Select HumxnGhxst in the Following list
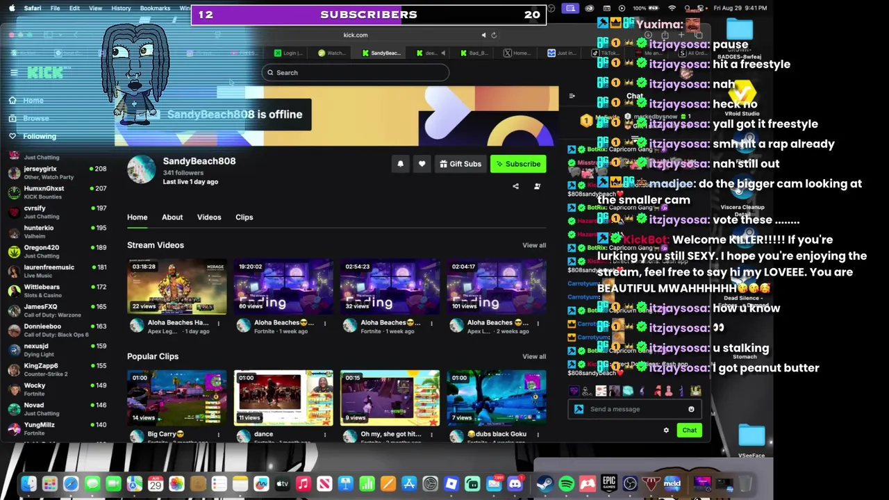 56,192
